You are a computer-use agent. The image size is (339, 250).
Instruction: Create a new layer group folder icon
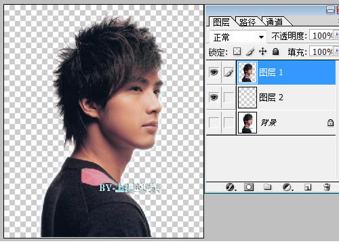267,187
